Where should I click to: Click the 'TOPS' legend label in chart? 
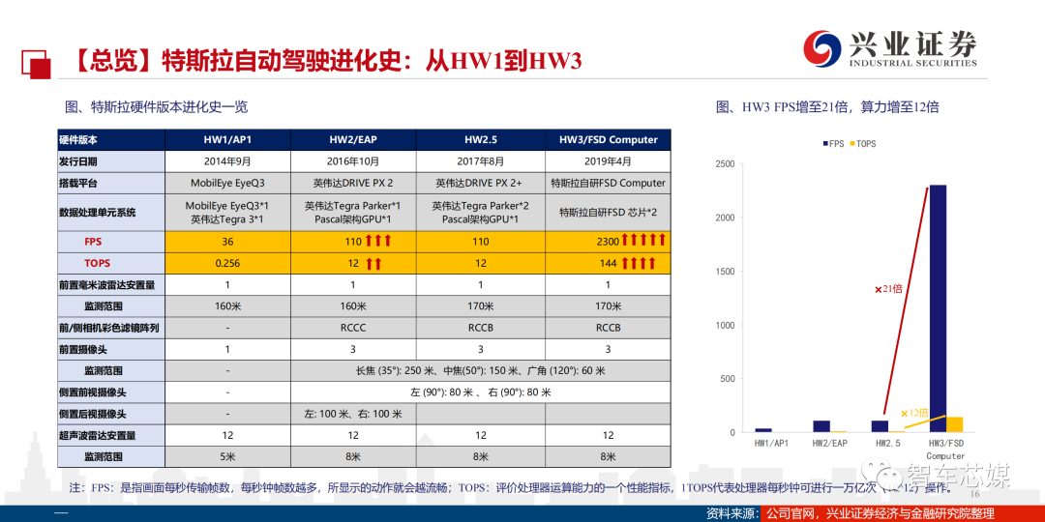tap(866, 143)
